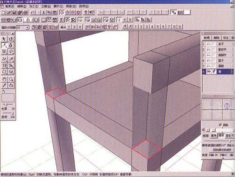Select the arrow pointer tool

click(x=4, y=39)
